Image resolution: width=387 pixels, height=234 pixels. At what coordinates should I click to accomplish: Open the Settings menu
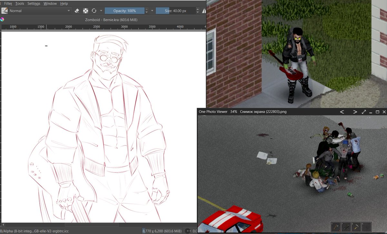pos(34,4)
